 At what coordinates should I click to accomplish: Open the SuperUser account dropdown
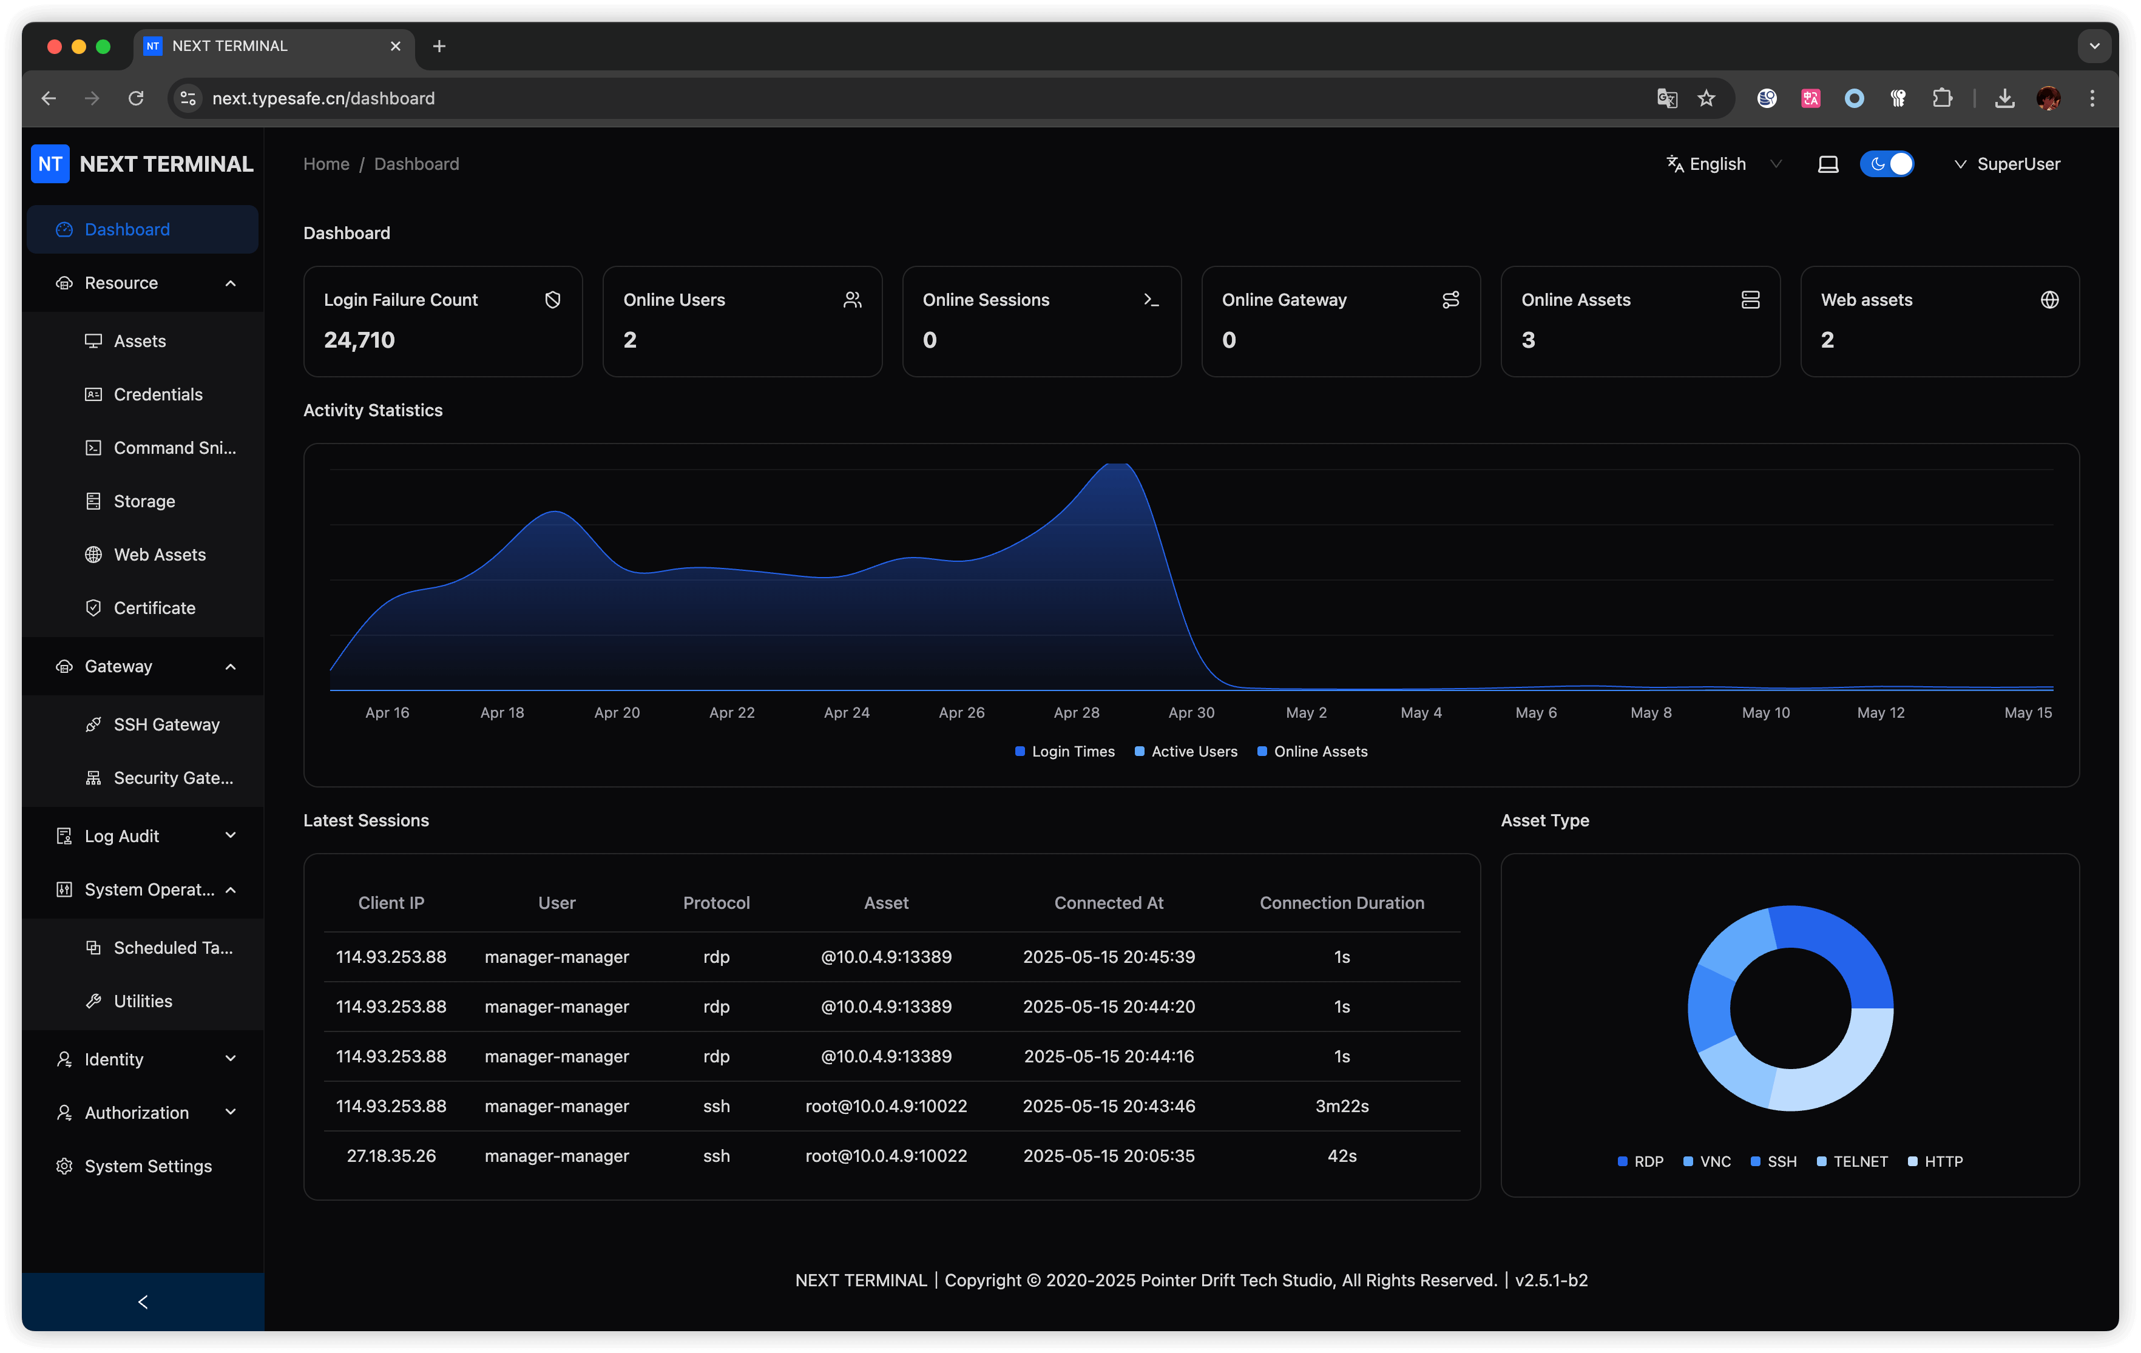(x=2007, y=164)
